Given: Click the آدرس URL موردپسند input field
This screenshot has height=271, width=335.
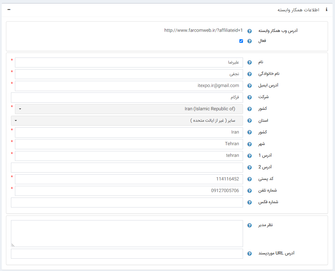Looking at the screenshot, I should (x=127, y=254).
